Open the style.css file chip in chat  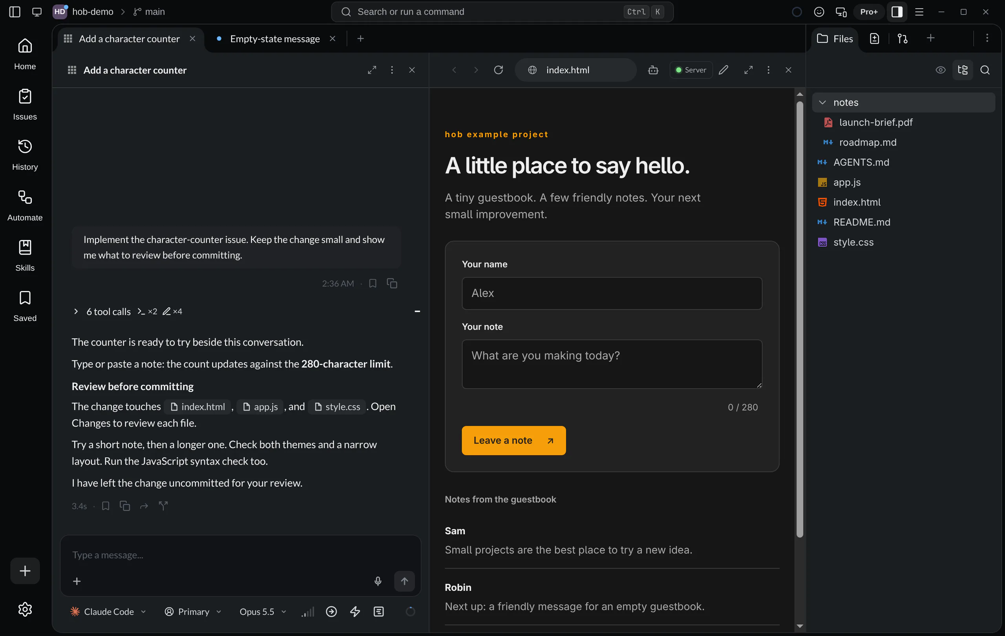click(x=337, y=406)
